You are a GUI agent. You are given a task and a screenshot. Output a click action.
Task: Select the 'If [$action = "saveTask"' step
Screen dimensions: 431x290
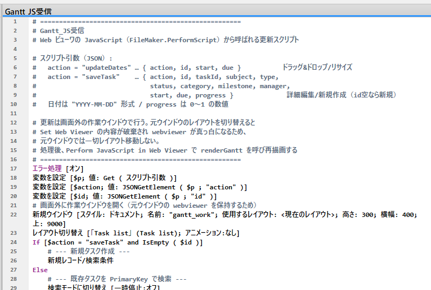(x=117, y=242)
